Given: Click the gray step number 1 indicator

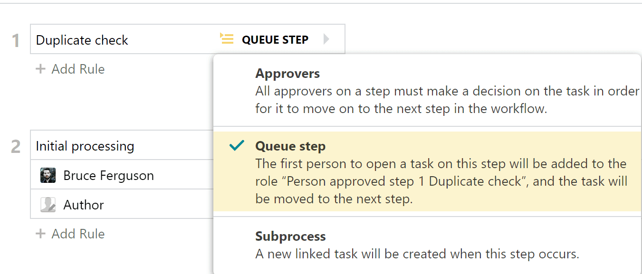Looking at the screenshot, I should pyautogui.click(x=15, y=40).
